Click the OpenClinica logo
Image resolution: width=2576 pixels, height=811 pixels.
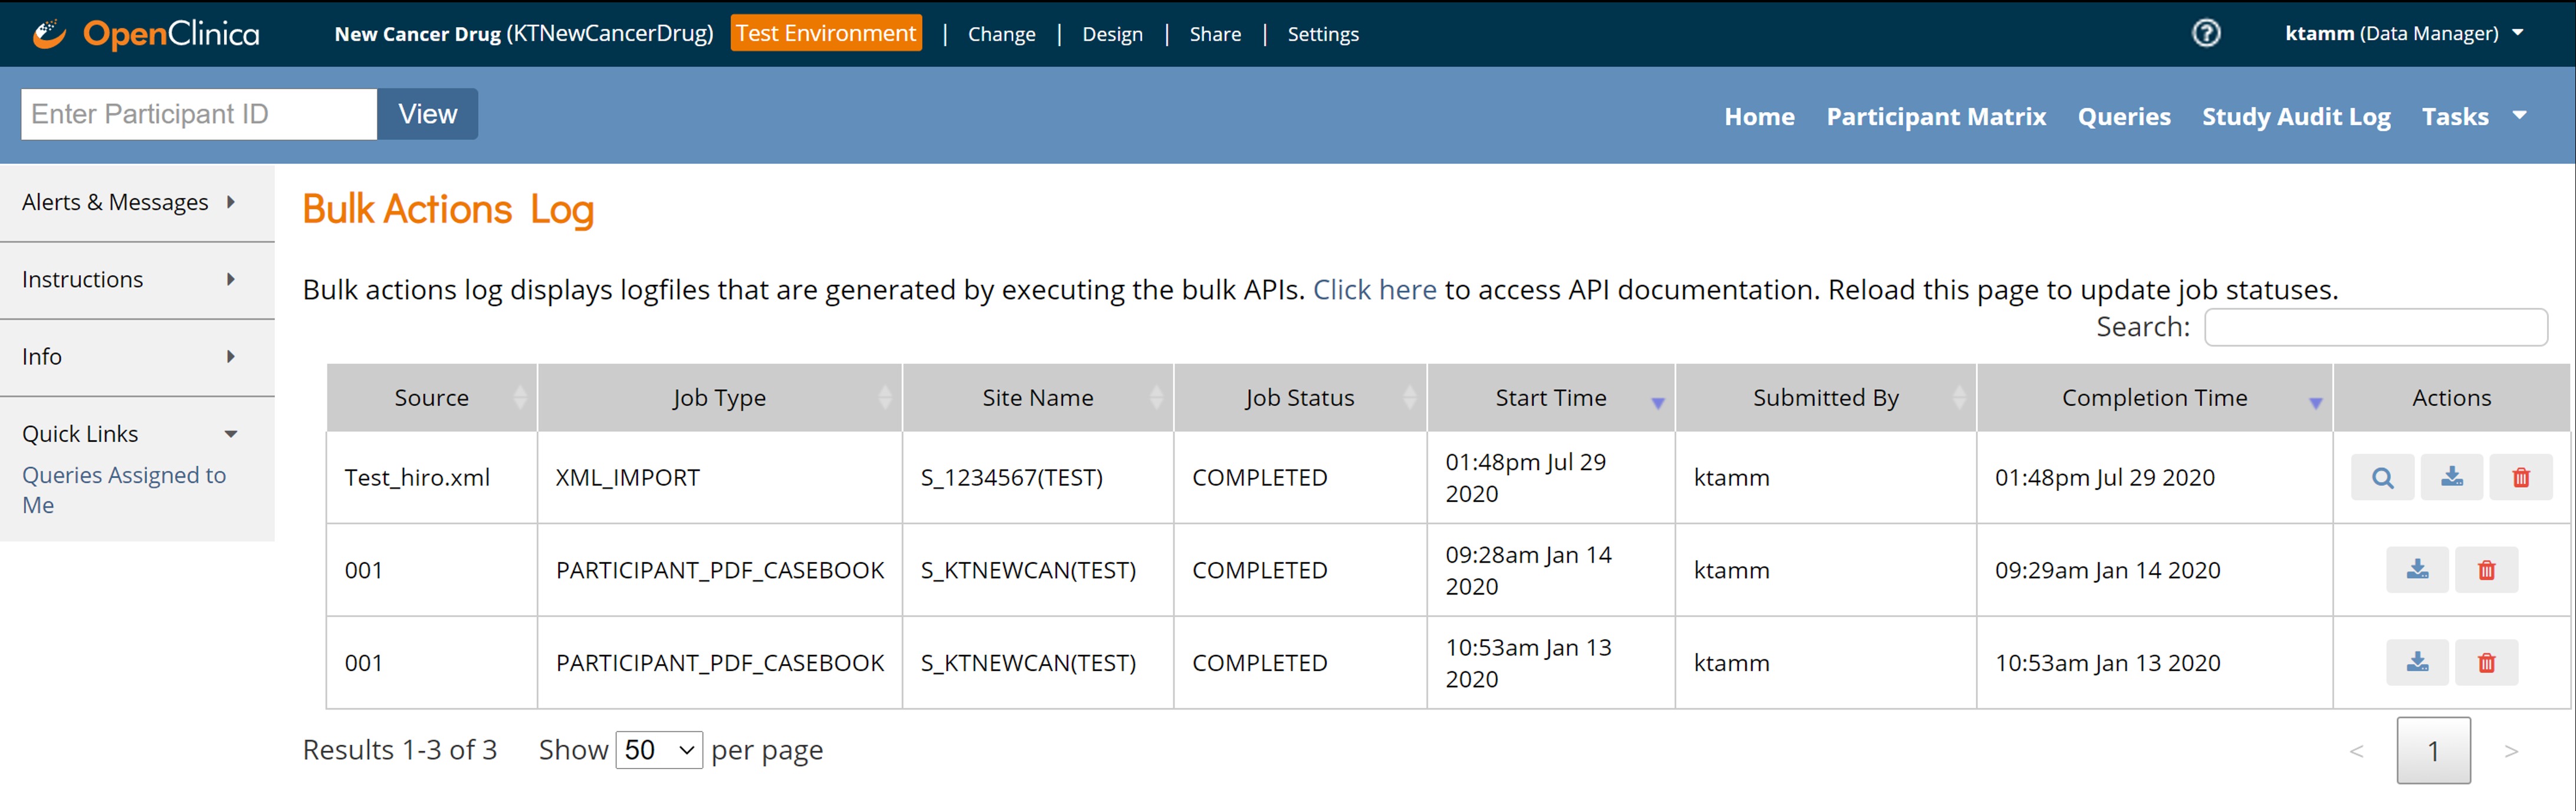coord(146,34)
